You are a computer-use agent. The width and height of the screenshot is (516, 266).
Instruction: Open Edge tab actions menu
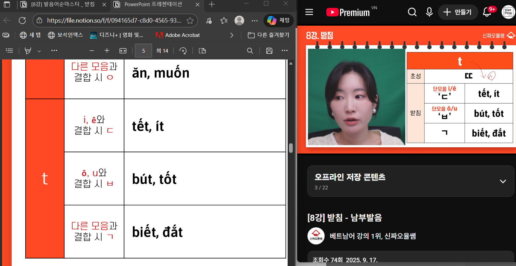pyautogui.click(x=7, y=4)
